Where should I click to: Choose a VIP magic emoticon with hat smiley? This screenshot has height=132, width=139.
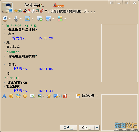click(x=18, y=96)
